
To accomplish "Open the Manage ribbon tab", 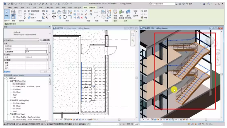I will point(70,7).
